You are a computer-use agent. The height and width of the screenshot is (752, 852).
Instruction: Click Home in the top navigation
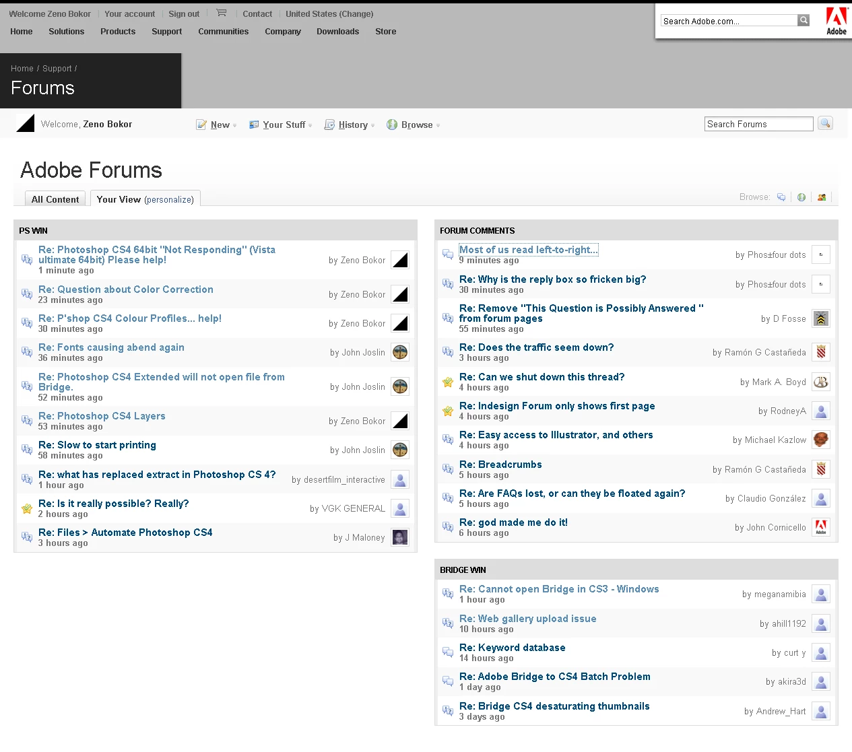pos(22,32)
